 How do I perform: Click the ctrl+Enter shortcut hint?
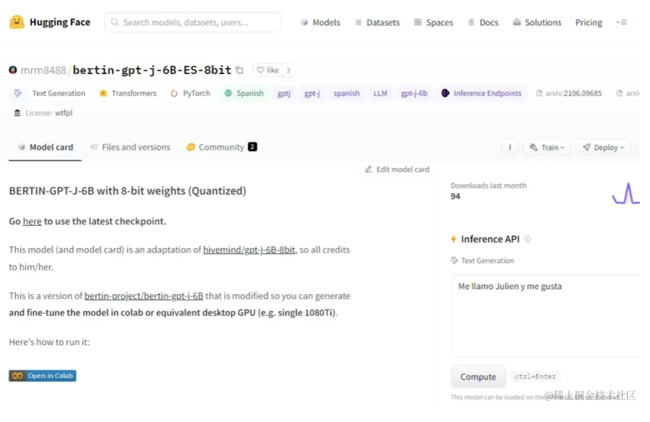[x=535, y=376]
